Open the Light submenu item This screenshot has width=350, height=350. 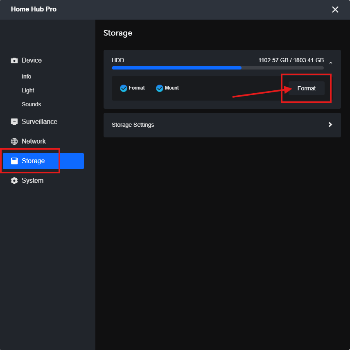[x=28, y=90]
